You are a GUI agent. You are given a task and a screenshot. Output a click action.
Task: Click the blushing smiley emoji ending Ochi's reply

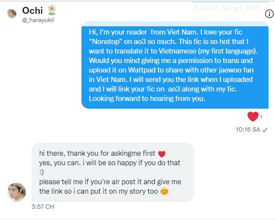click(164, 192)
